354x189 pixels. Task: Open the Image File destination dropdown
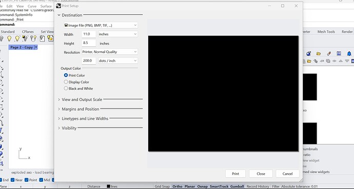click(x=101, y=25)
